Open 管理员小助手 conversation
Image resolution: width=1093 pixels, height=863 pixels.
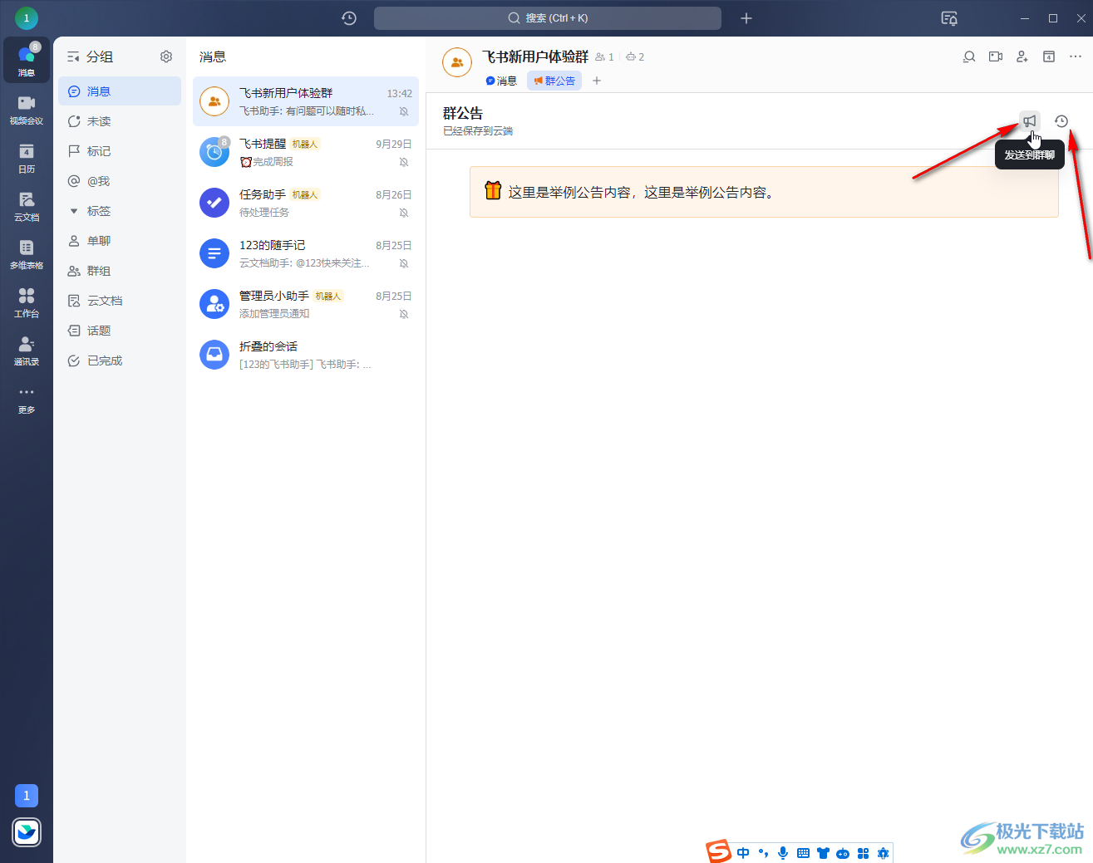pyautogui.click(x=306, y=304)
